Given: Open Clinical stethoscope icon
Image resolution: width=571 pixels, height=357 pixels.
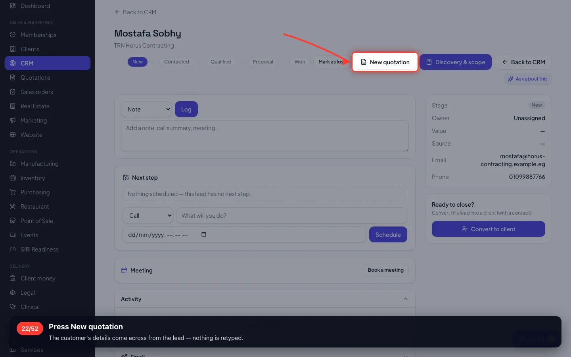Looking at the screenshot, I should tap(13, 307).
